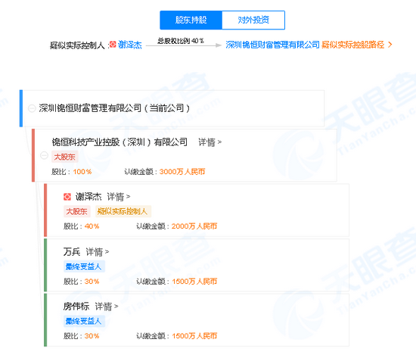Switch to the 股东持股 tab
416x358 pixels.
tap(191, 20)
